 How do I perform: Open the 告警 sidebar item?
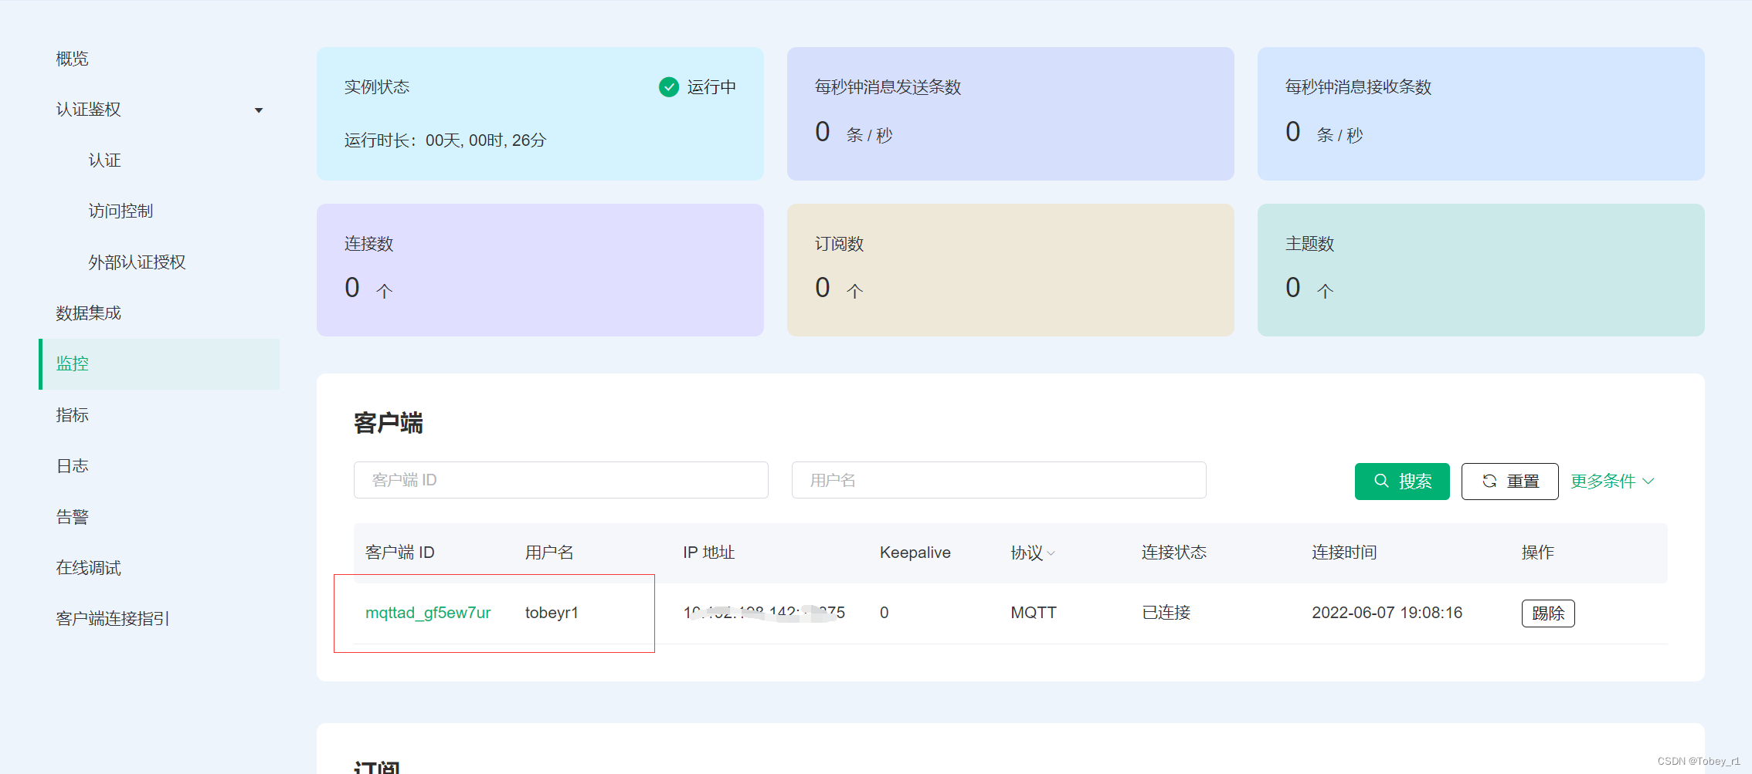coord(72,517)
